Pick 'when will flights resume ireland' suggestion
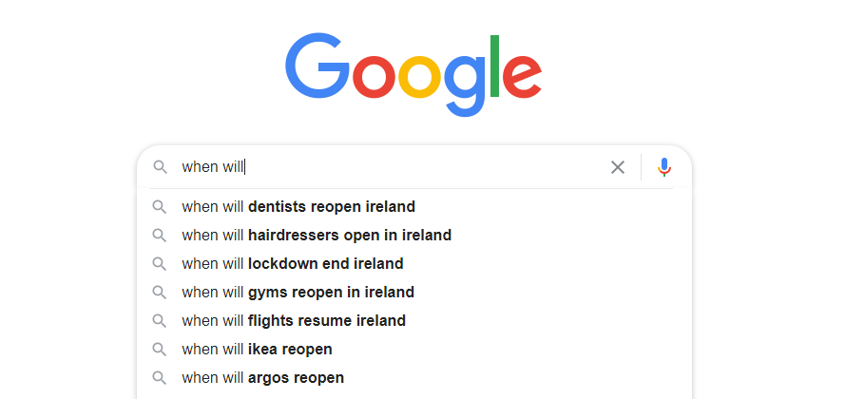The image size is (845, 399). click(x=413, y=321)
